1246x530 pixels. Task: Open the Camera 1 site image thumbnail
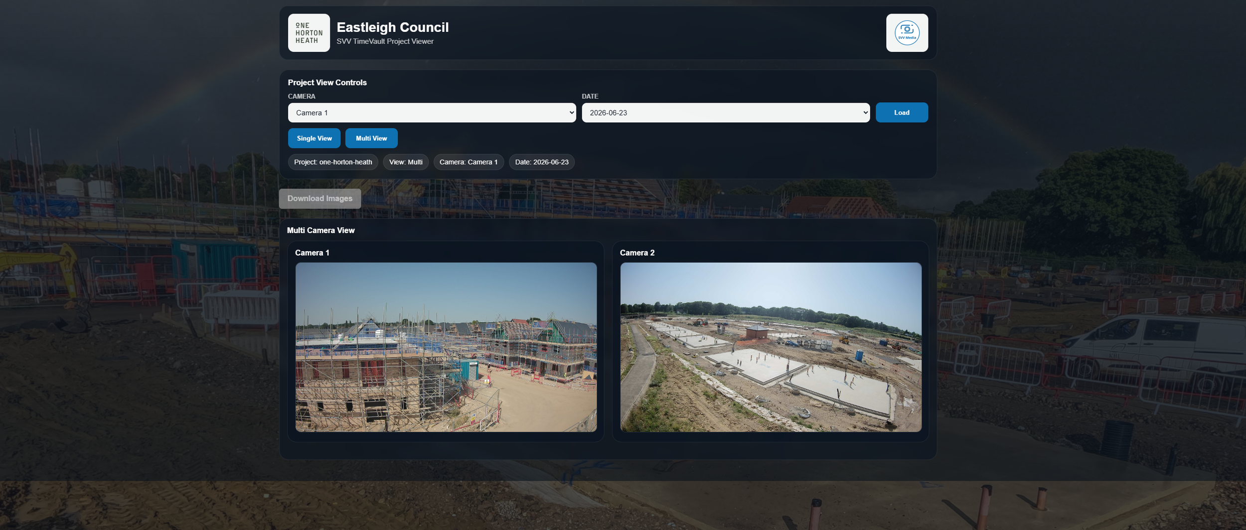click(x=446, y=347)
